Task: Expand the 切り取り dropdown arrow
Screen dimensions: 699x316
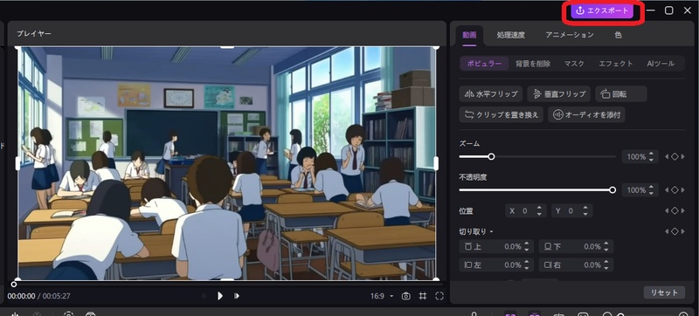Action: click(x=492, y=232)
